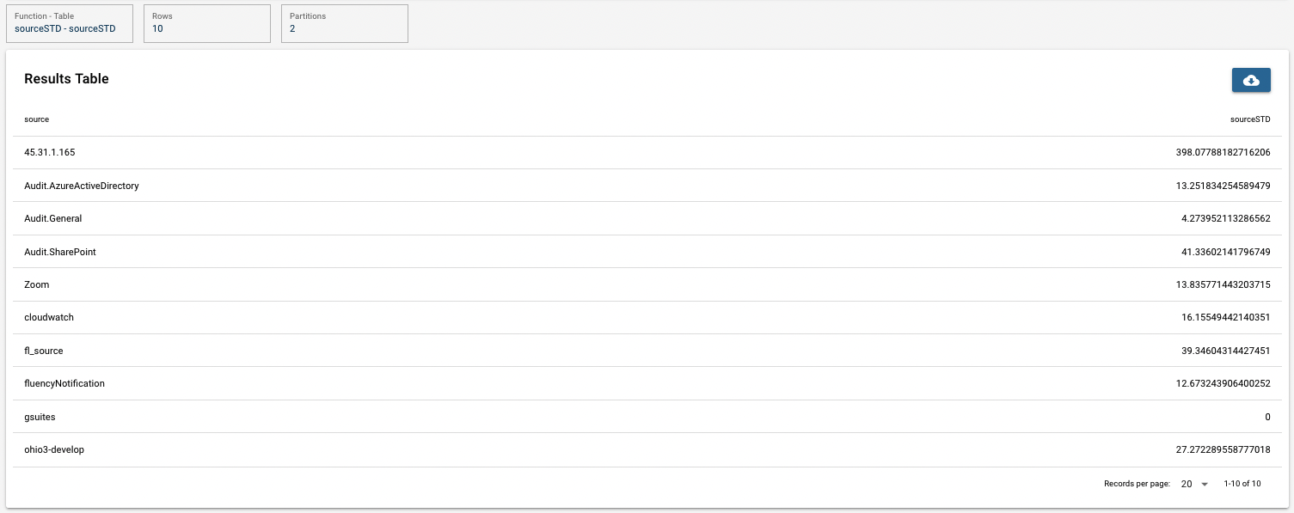Screen dimensions: 1294x513
Task: Sort by the sourceSTD column header
Action: [1250, 119]
